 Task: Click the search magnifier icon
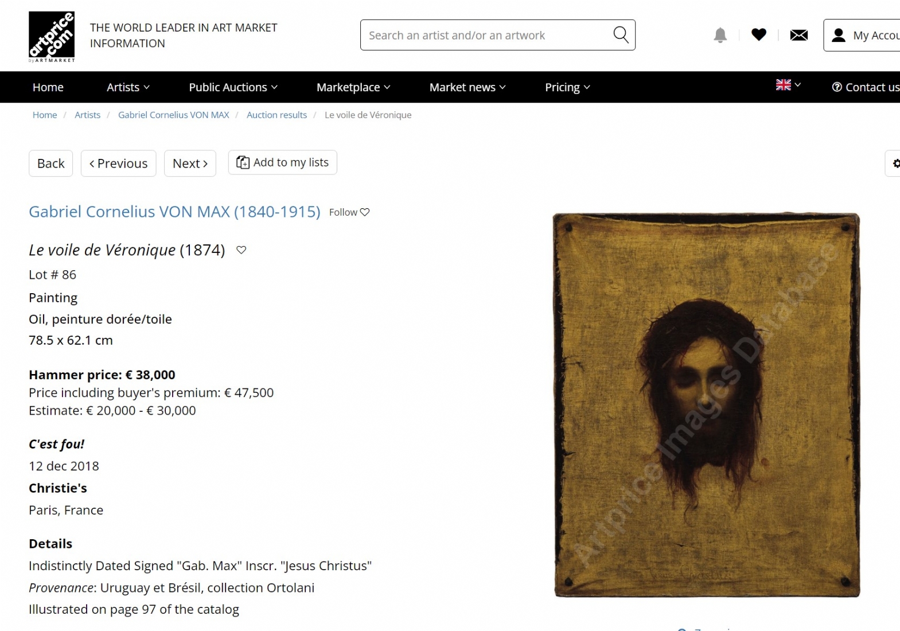[x=621, y=34]
